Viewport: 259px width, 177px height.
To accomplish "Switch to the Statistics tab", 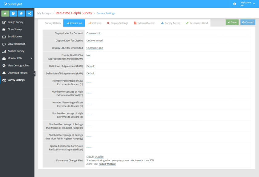I will 95,23.
